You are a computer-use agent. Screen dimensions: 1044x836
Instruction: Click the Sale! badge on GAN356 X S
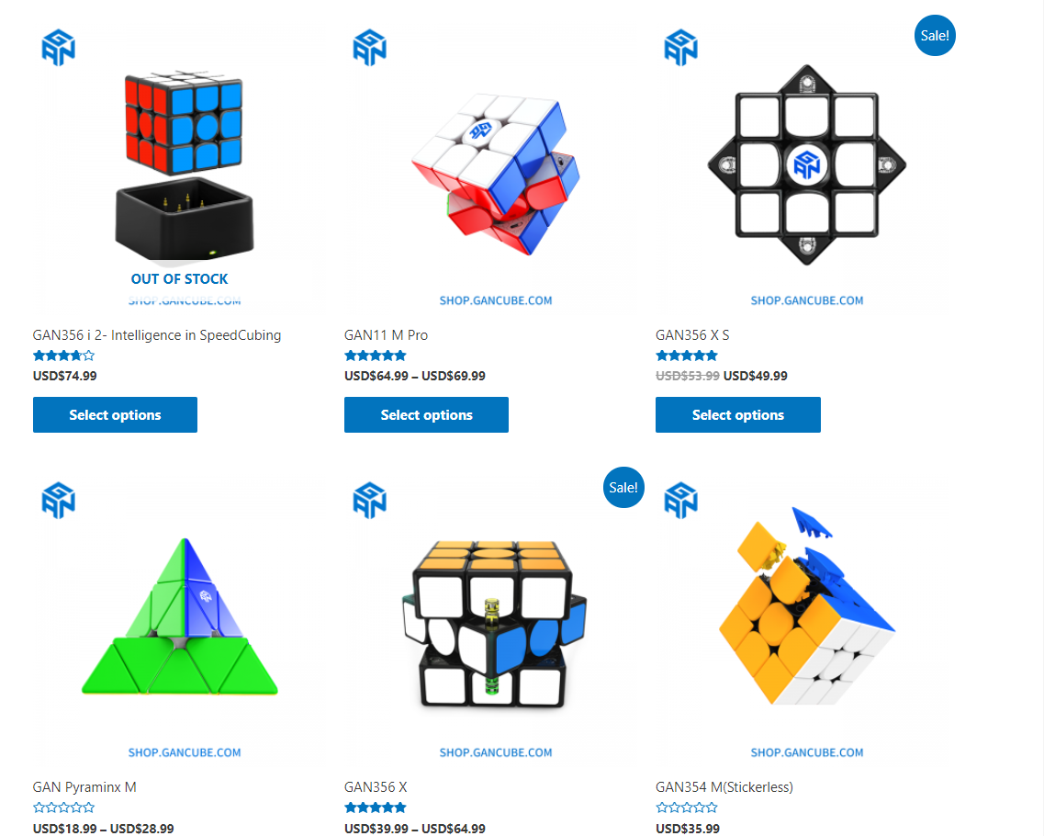935,35
